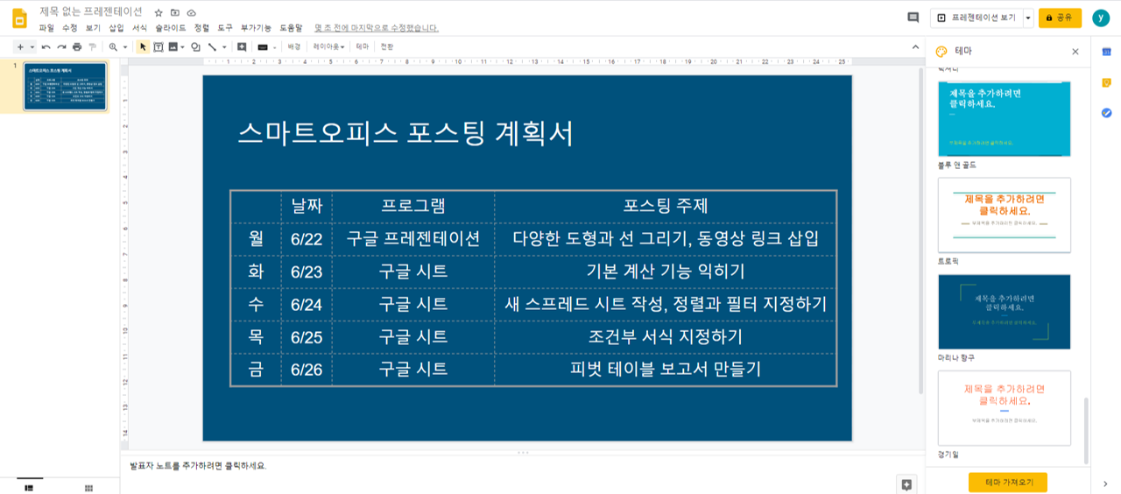Open 부가기능 menu
1121x494 pixels.
coord(256,28)
